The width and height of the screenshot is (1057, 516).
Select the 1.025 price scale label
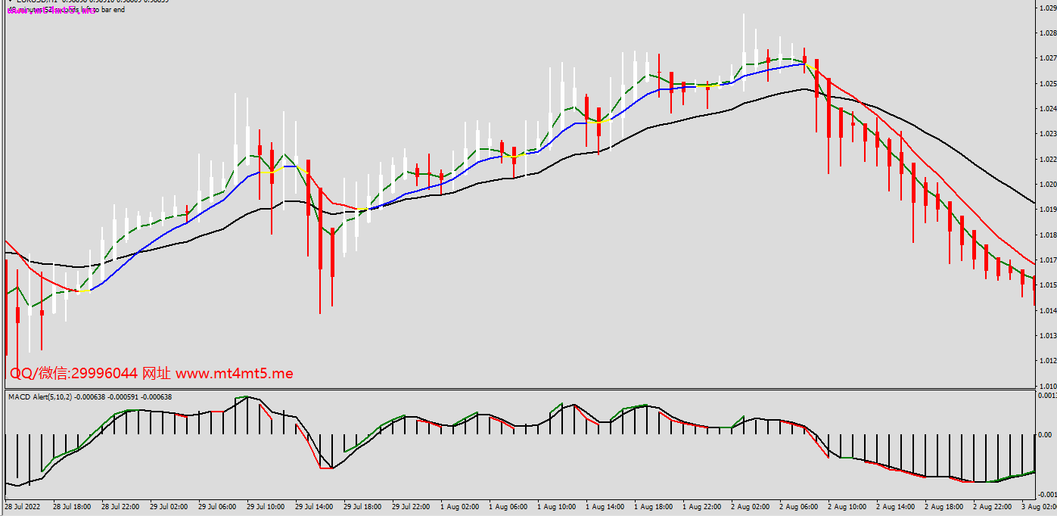1047,83
